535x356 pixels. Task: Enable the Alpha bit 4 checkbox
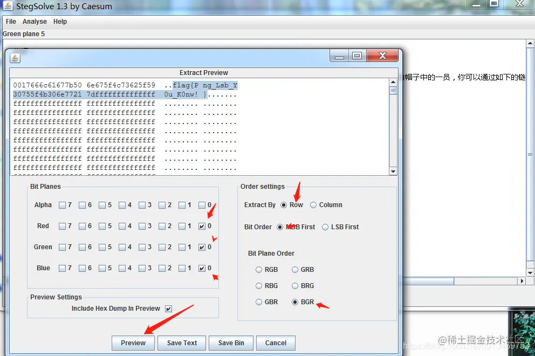[x=122, y=205]
